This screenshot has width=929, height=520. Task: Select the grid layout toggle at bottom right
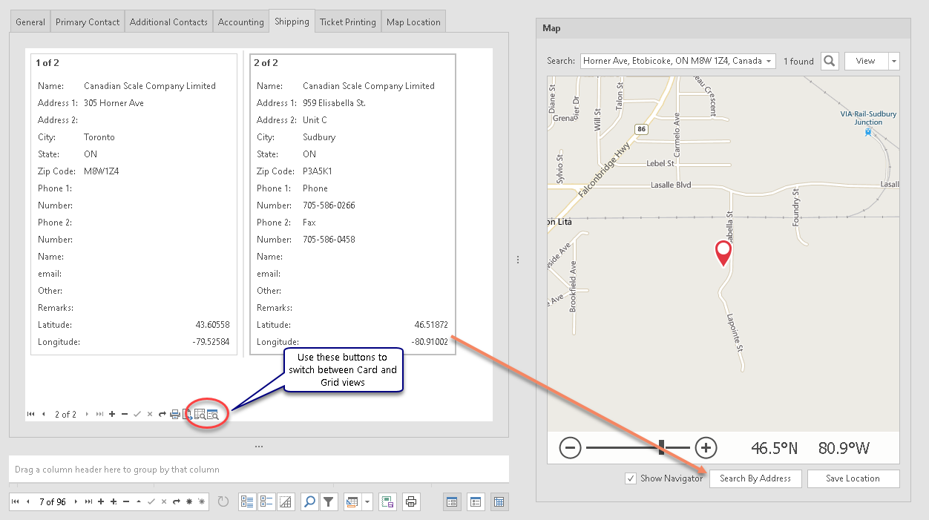click(x=499, y=502)
